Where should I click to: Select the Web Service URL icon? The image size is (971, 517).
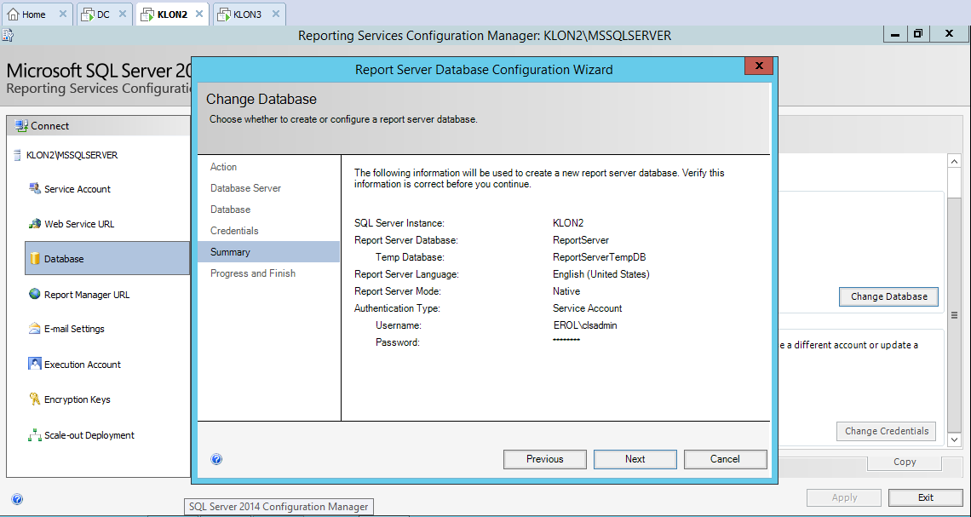(35, 224)
